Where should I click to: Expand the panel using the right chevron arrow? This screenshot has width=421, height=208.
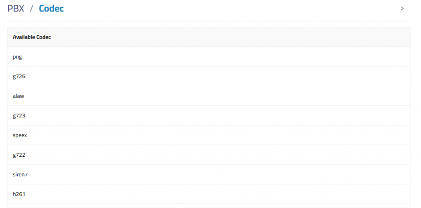(402, 9)
